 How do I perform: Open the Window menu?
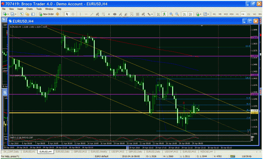pos(49,9)
